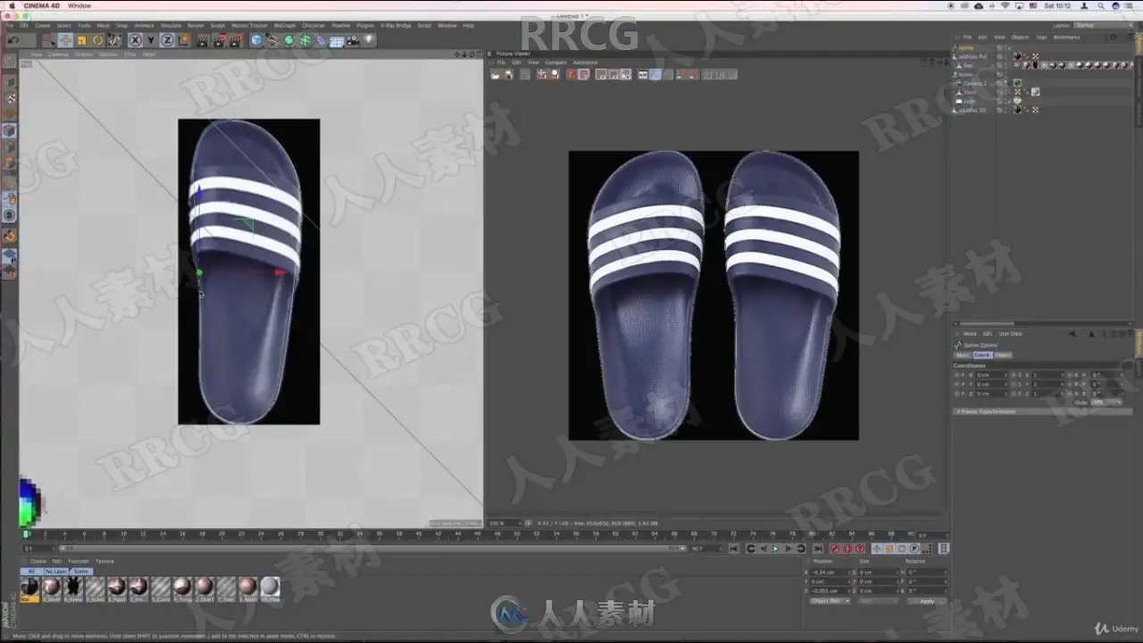The width and height of the screenshot is (1143, 643).
Task: Play animation forward
Action: click(x=775, y=548)
